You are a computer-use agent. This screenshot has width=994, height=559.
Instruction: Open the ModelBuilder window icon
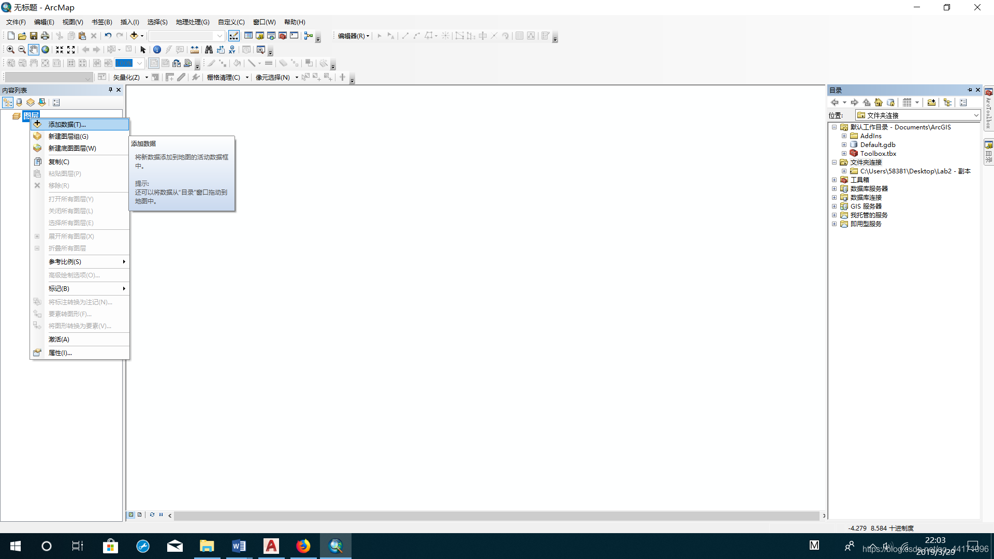[309, 36]
